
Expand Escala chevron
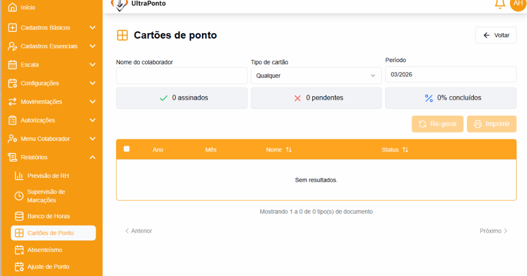92,64
